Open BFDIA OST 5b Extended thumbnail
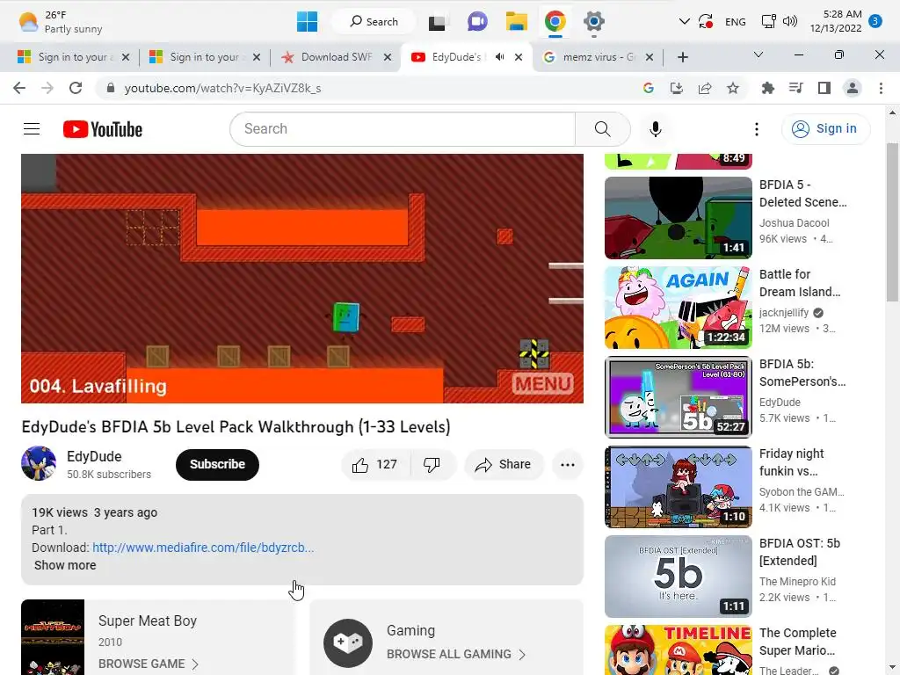900x675 pixels. click(678, 577)
